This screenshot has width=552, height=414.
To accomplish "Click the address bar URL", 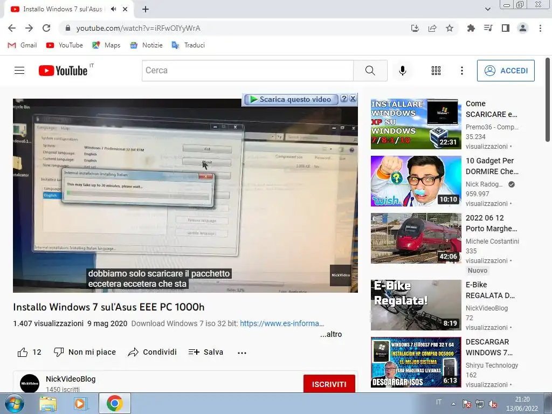I will coord(138,28).
